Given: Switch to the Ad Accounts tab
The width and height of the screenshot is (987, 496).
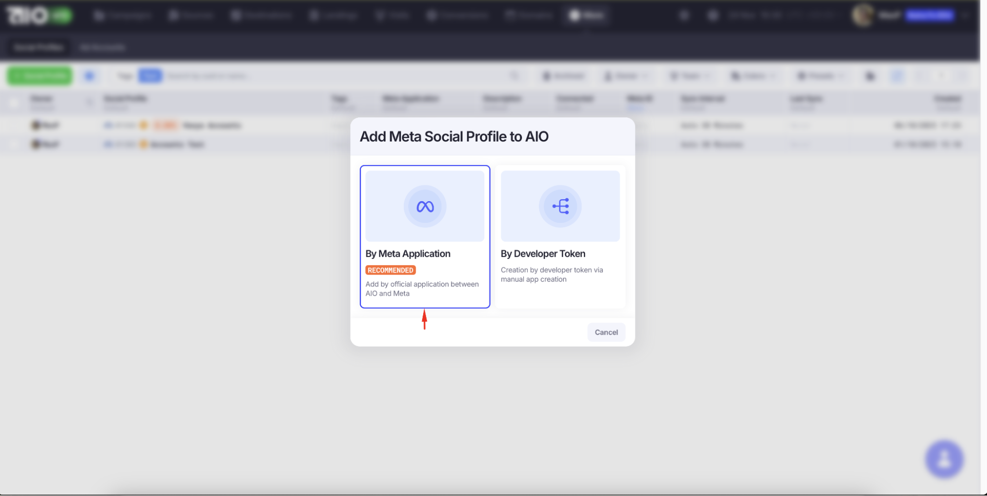Looking at the screenshot, I should [x=102, y=47].
